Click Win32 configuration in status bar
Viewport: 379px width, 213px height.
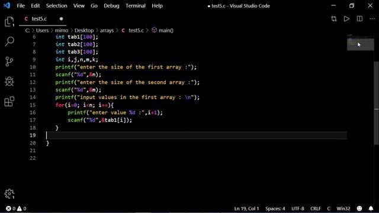(x=343, y=208)
